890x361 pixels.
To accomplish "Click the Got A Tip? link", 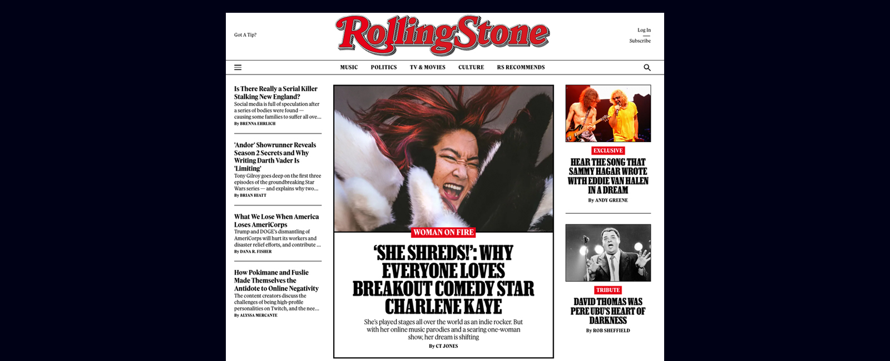I will (x=245, y=34).
